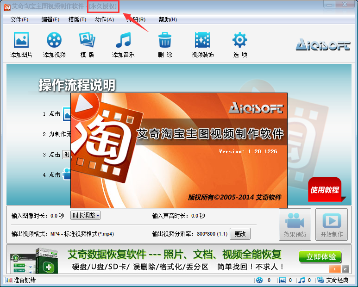
Task: Click the splash title 艾奇淘宝主图视频制作软件
Action: click(x=210, y=134)
